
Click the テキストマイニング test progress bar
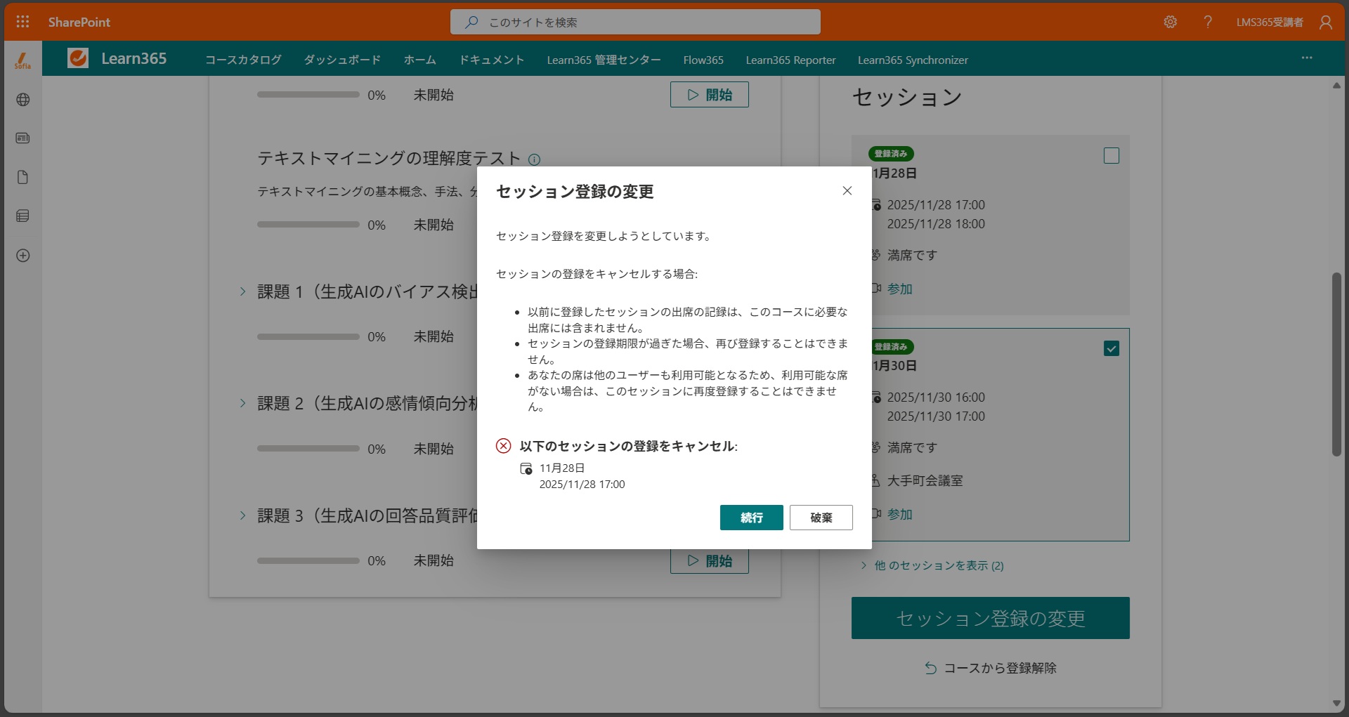[308, 225]
